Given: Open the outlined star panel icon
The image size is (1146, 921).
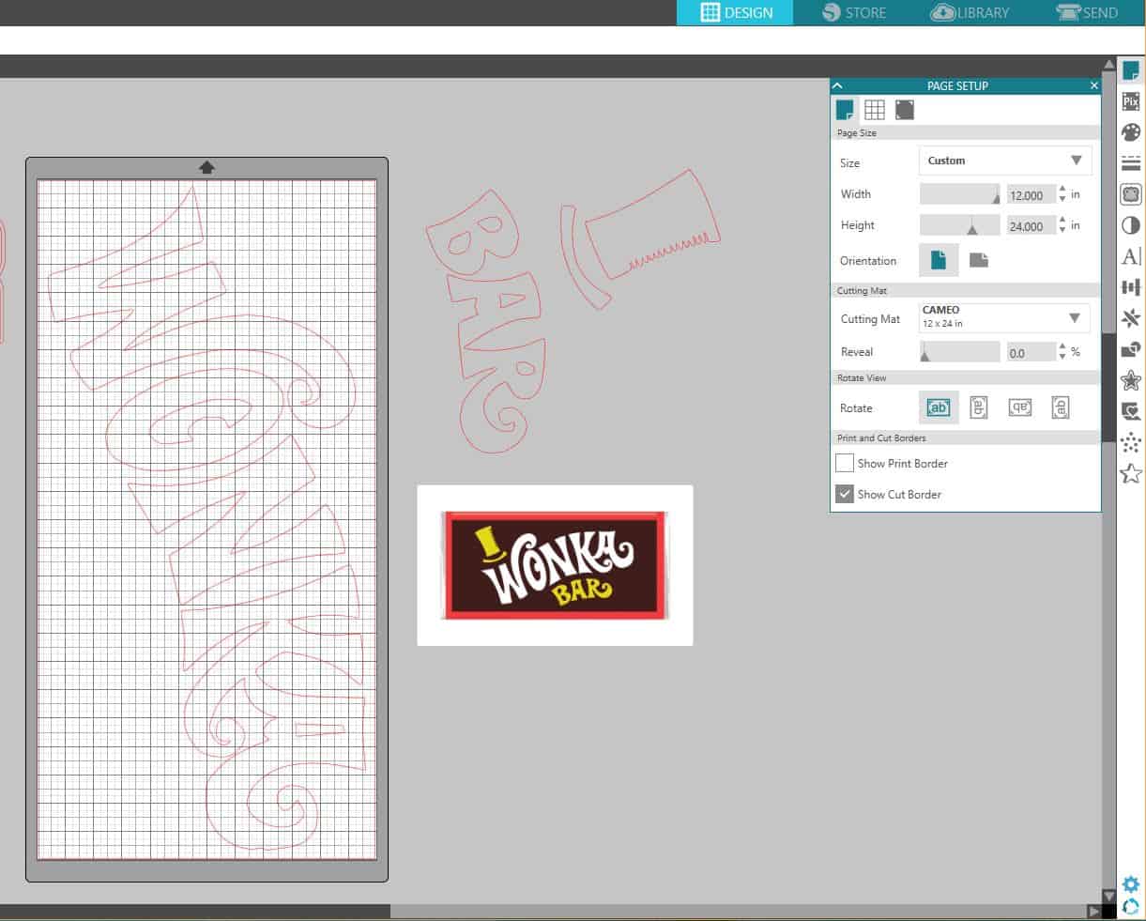Looking at the screenshot, I should 1130,473.
